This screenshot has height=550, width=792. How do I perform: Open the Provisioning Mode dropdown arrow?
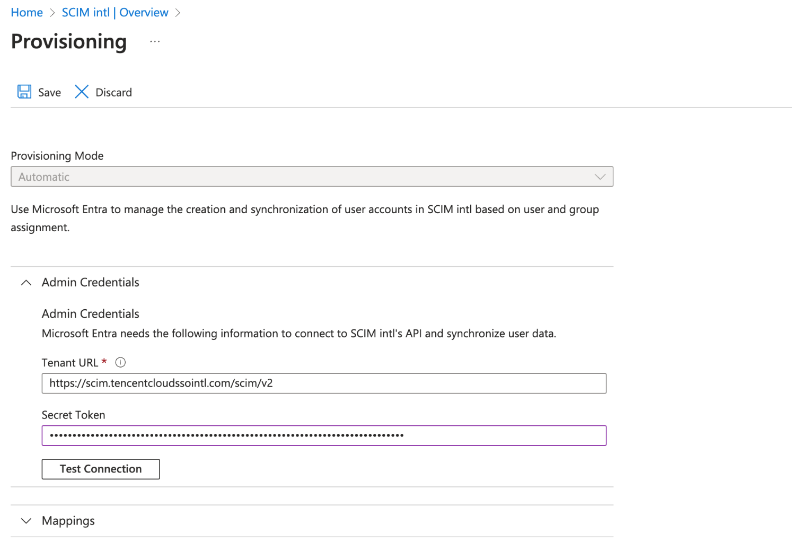click(600, 177)
